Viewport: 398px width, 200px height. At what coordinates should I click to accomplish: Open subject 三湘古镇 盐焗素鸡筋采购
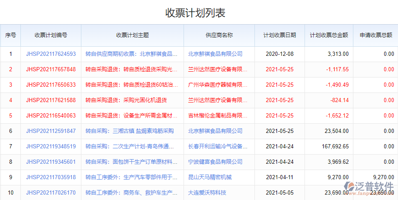pos(129,131)
